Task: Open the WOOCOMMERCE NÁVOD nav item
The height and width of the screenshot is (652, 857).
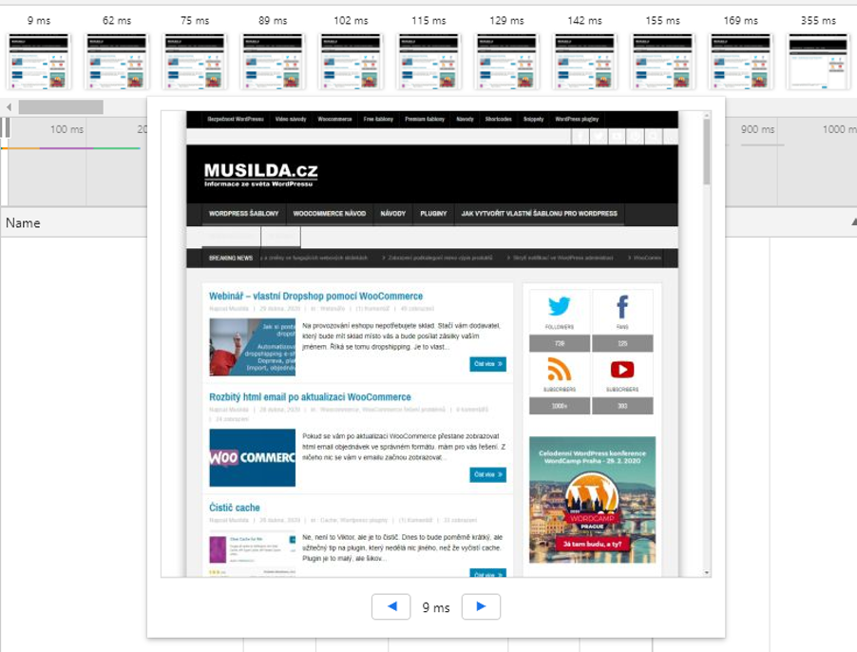Action: pos(330,214)
